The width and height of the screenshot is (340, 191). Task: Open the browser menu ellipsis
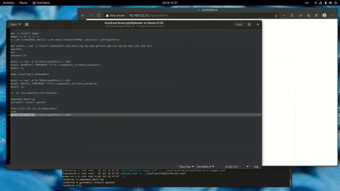click(333, 15)
